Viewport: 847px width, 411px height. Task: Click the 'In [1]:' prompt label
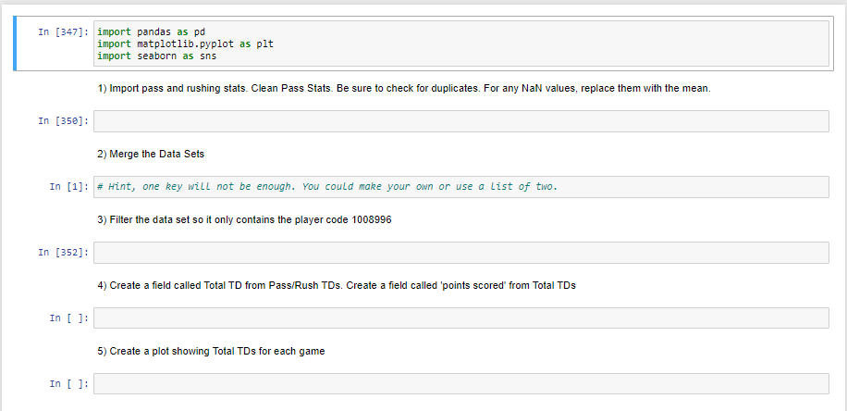69,187
